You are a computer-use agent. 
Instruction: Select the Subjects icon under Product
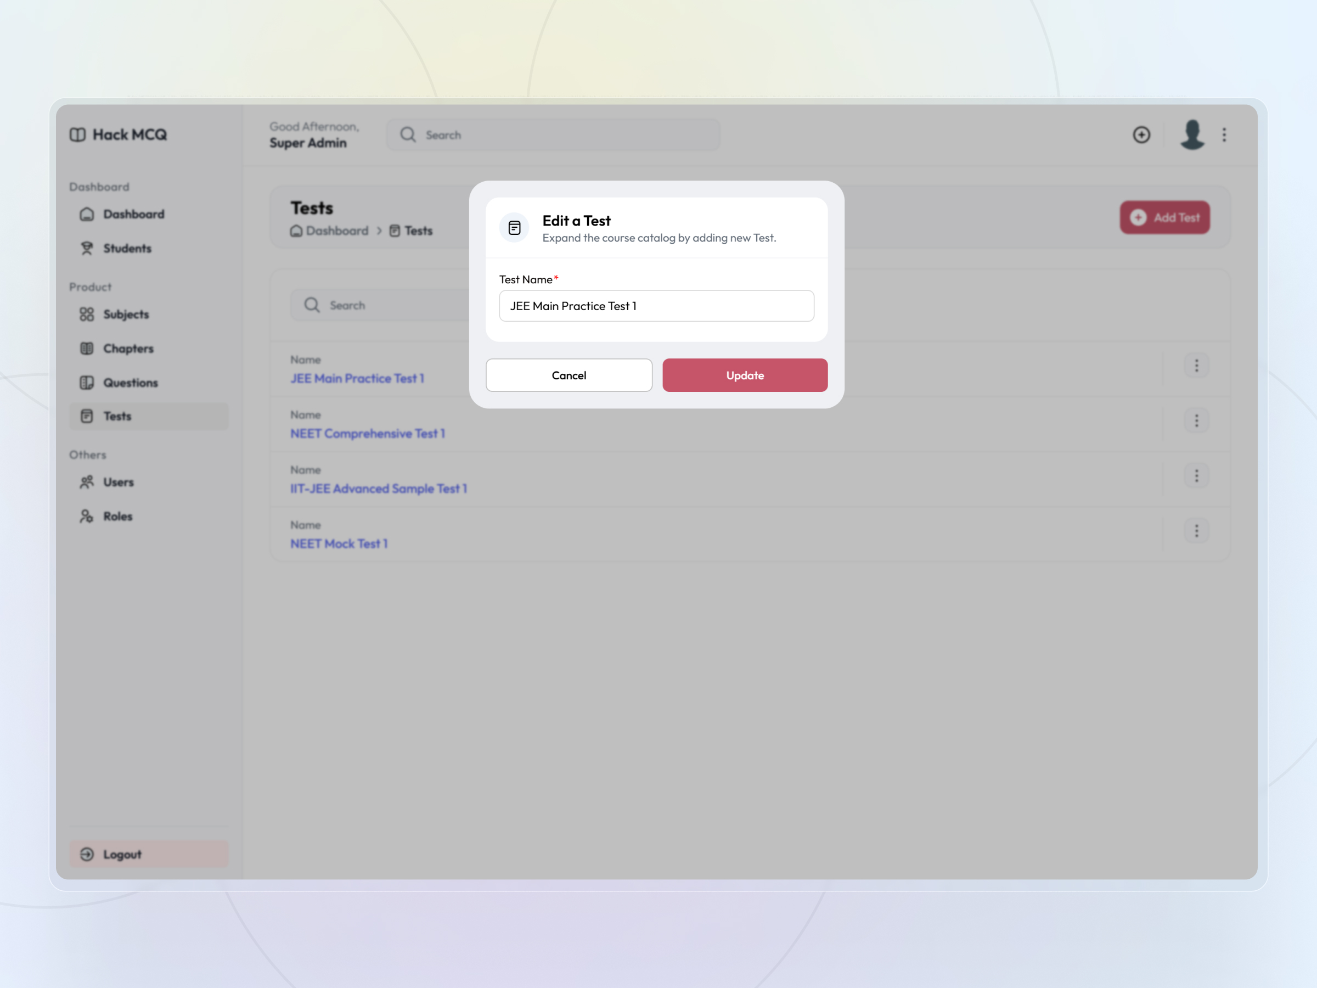click(87, 315)
